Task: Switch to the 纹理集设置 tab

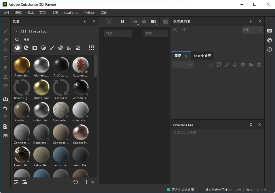Action: point(203,56)
